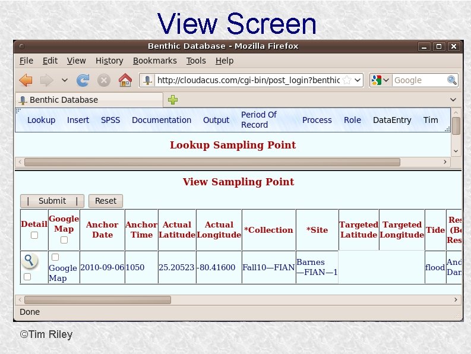Image resolution: width=471 pixels, height=354 pixels.
Task: Click the search magnifier icon in search box
Action: coord(452,80)
